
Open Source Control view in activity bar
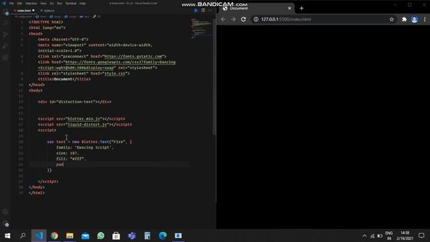point(5,34)
